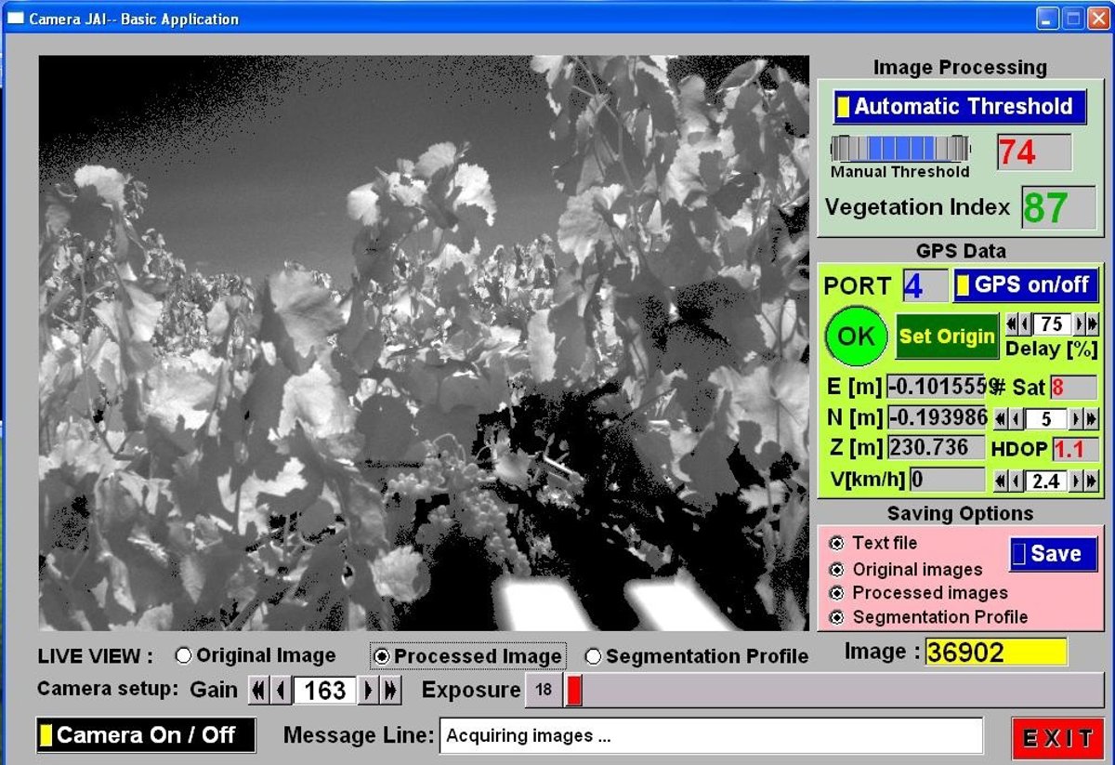Select Original images saving option

(x=836, y=569)
